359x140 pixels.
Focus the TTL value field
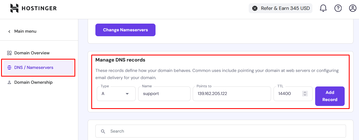tap(288, 94)
